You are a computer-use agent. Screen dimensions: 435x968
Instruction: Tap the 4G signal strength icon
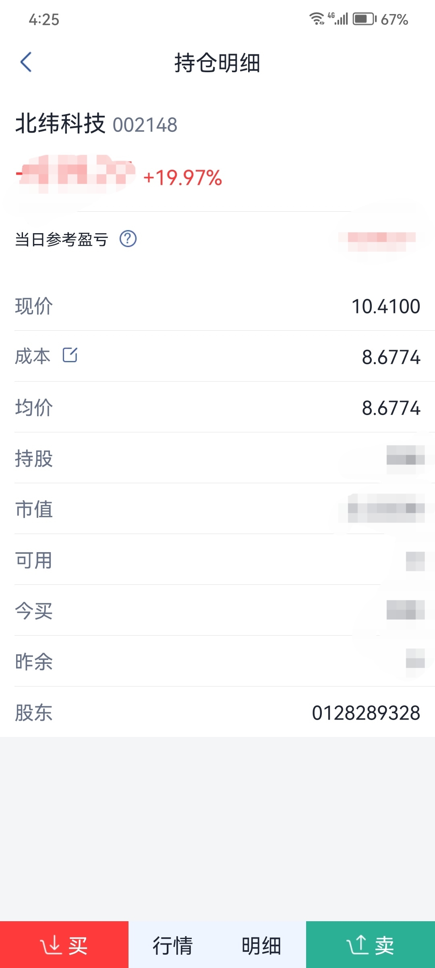pyautogui.click(x=338, y=19)
